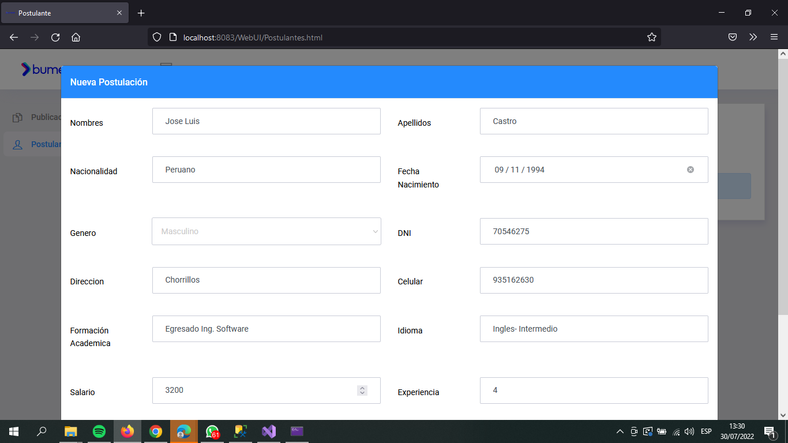Open Microsoft Edge from the taskbar
788x443 pixels.
(x=184, y=431)
